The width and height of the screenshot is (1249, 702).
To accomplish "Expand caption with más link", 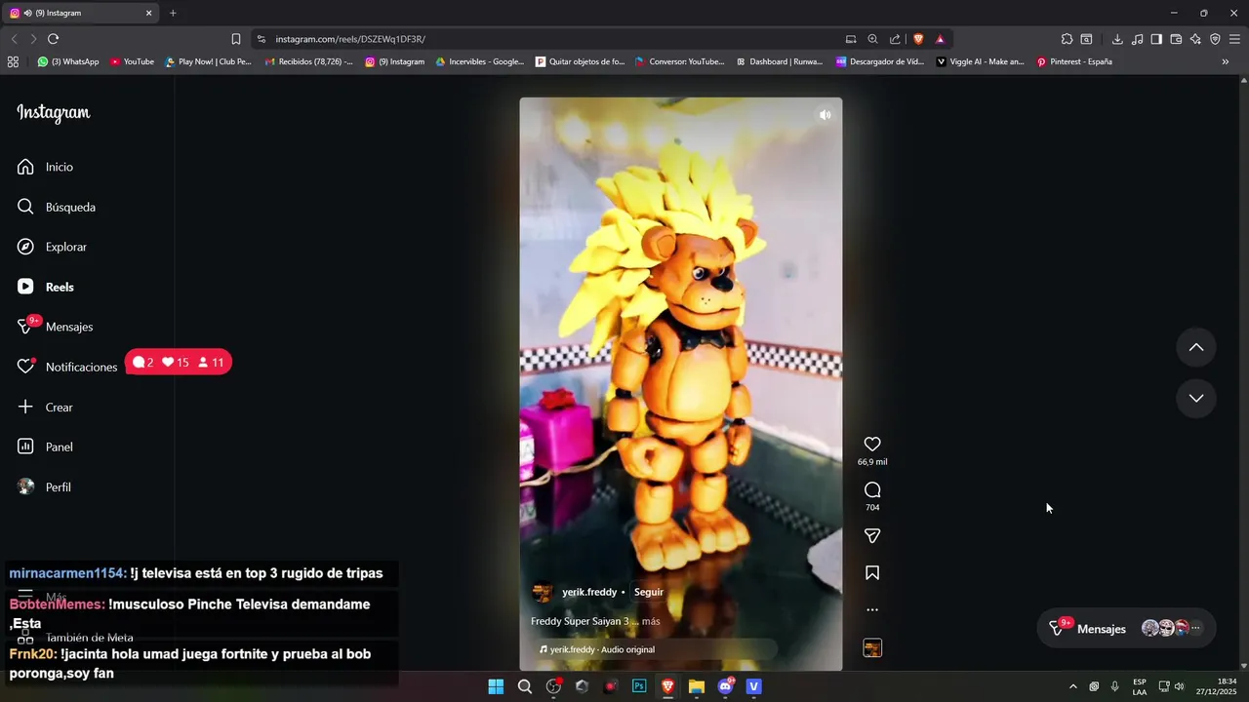I will [x=651, y=621].
